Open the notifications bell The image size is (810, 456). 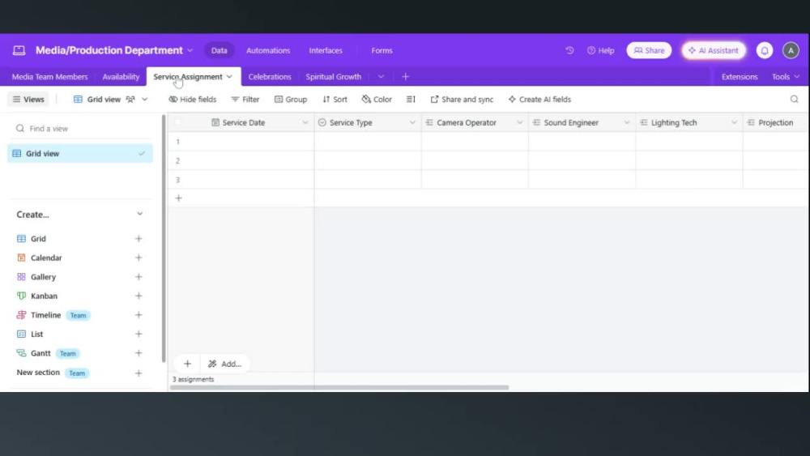[x=765, y=50]
